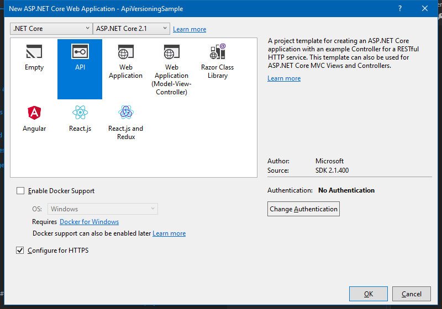Viewport: 442px width, 309px height.
Task: Open the .NET Core framework dropdown
Action: [51, 29]
